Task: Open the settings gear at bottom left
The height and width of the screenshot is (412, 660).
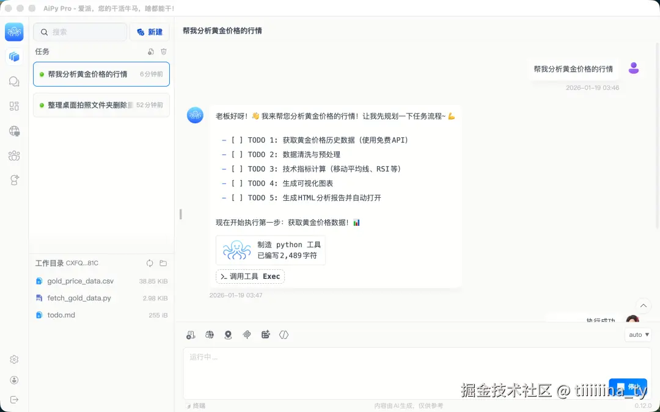Action: tap(14, 360)
